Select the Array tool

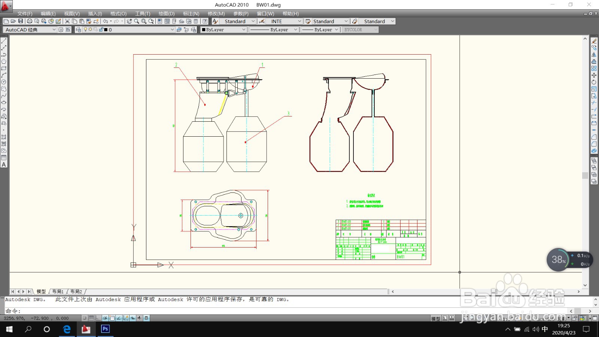tap(594, 69)
